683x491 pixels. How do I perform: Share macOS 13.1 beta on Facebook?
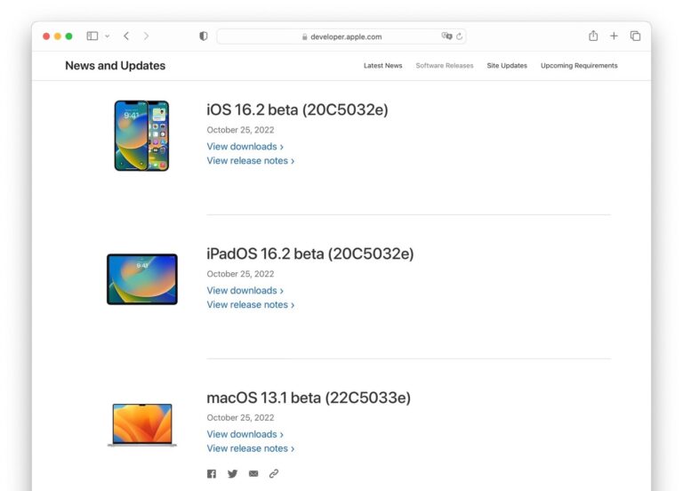pos(212,474)
